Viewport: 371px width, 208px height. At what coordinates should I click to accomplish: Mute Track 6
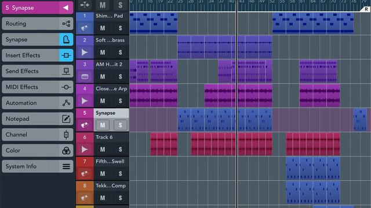[103, 149]
